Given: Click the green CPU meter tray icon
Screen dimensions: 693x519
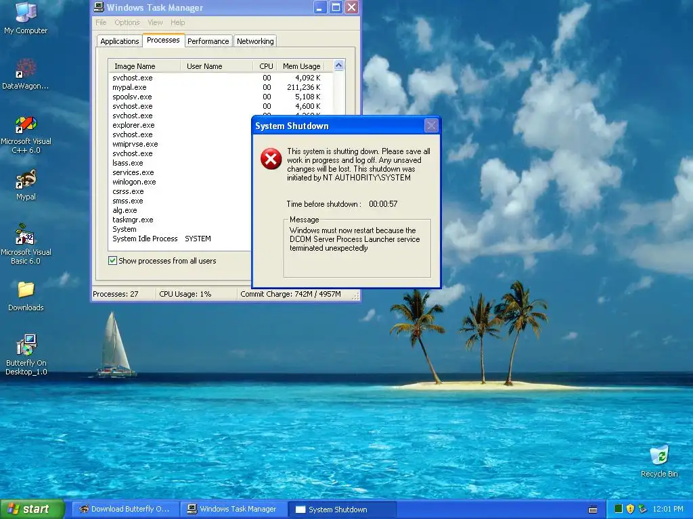Looking at the screenshot, I should pyautogui.click(x=619, y=509).
